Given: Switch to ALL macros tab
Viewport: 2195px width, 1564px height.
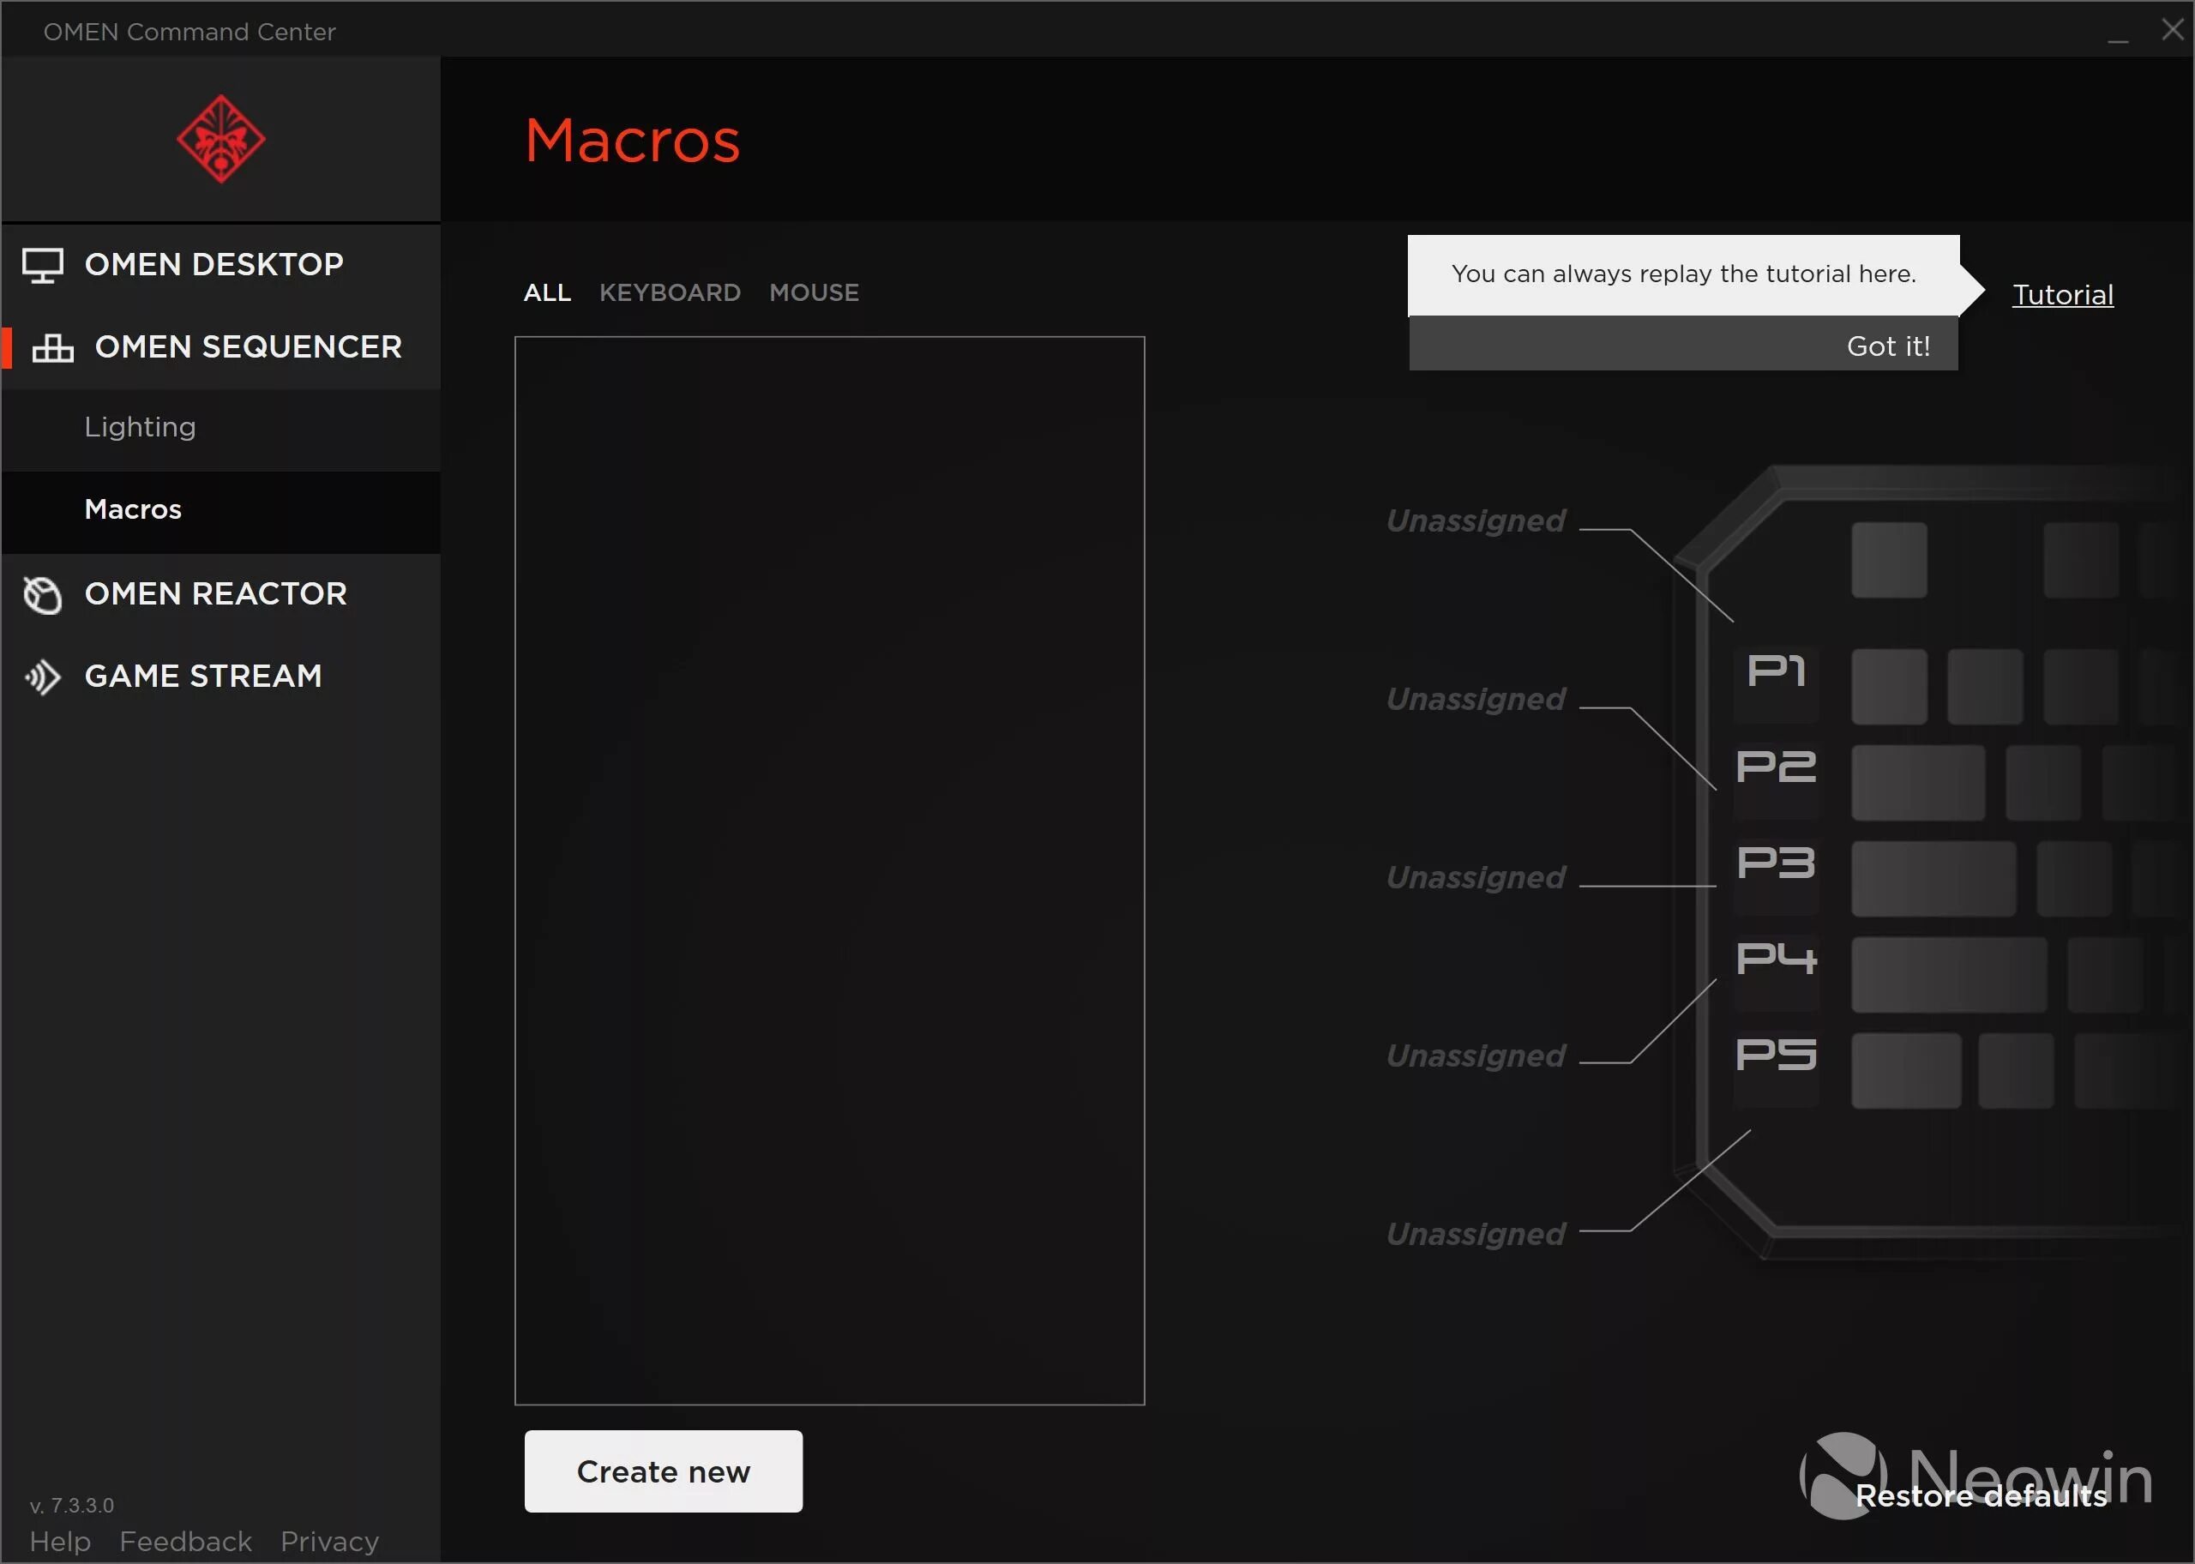Looking at the screenshot, I should (x=545, y=292).
